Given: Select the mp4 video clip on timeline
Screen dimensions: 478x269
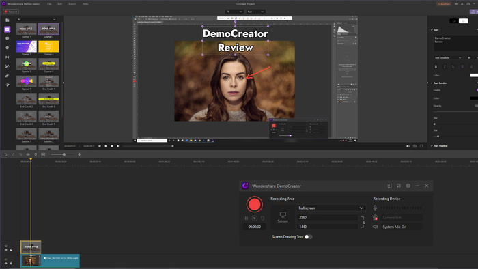Looking at the screenshot, I should click(x=50, y=261).
